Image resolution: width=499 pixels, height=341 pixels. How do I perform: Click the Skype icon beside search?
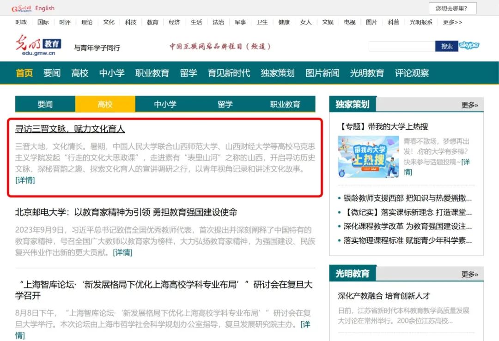coord(469,46)
